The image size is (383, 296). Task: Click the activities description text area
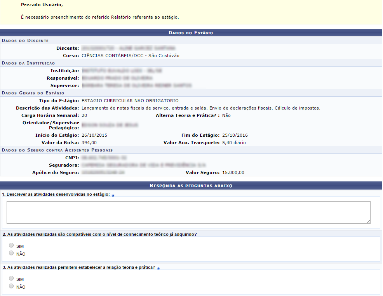(188, 212)
